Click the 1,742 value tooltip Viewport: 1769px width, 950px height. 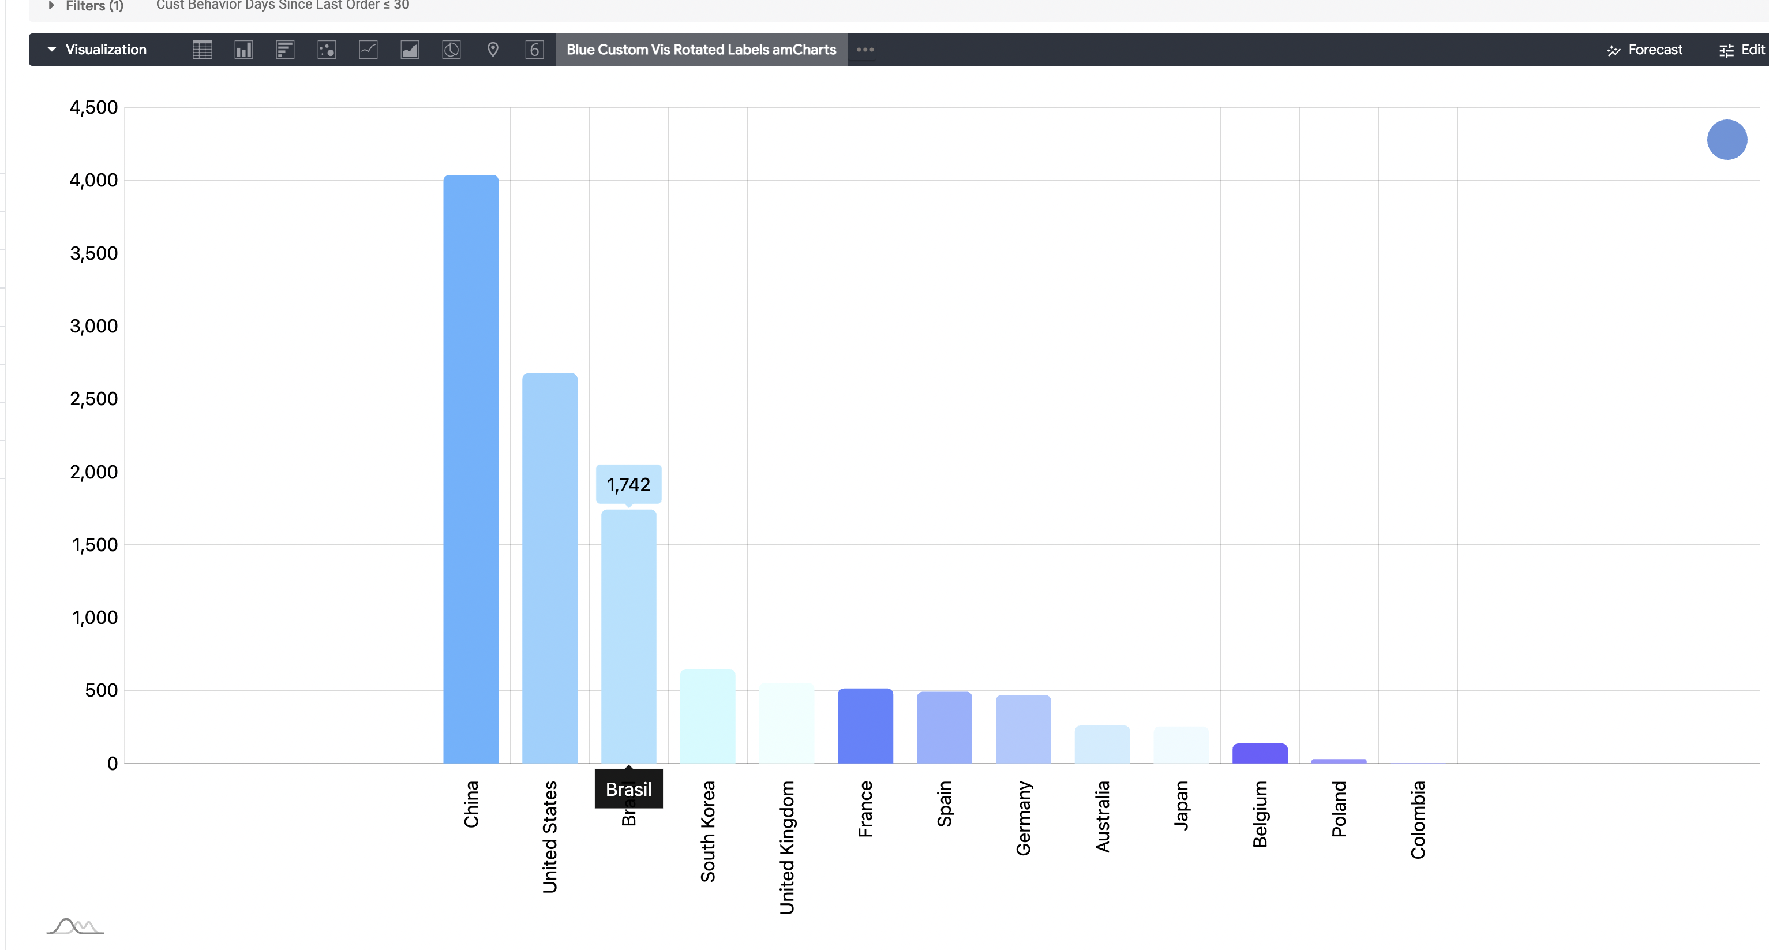click(628, 484)
